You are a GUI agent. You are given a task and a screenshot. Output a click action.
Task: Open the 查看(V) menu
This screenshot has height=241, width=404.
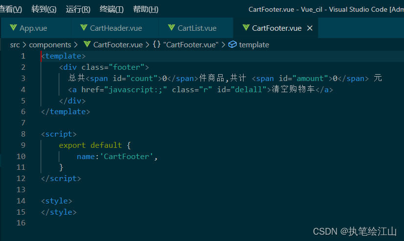tap(11, 9)
